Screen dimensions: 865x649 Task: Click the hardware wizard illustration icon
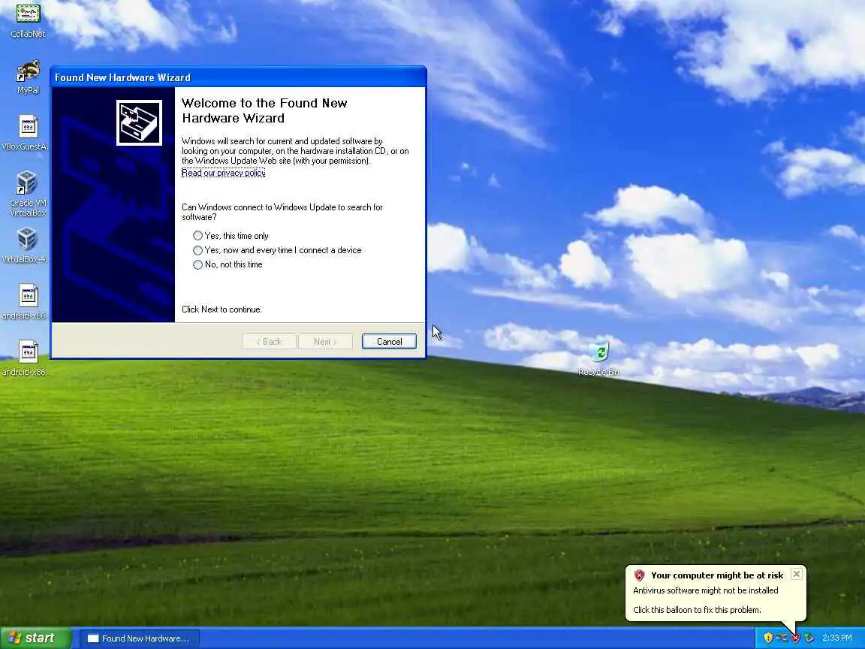click(x=139, y=122)
